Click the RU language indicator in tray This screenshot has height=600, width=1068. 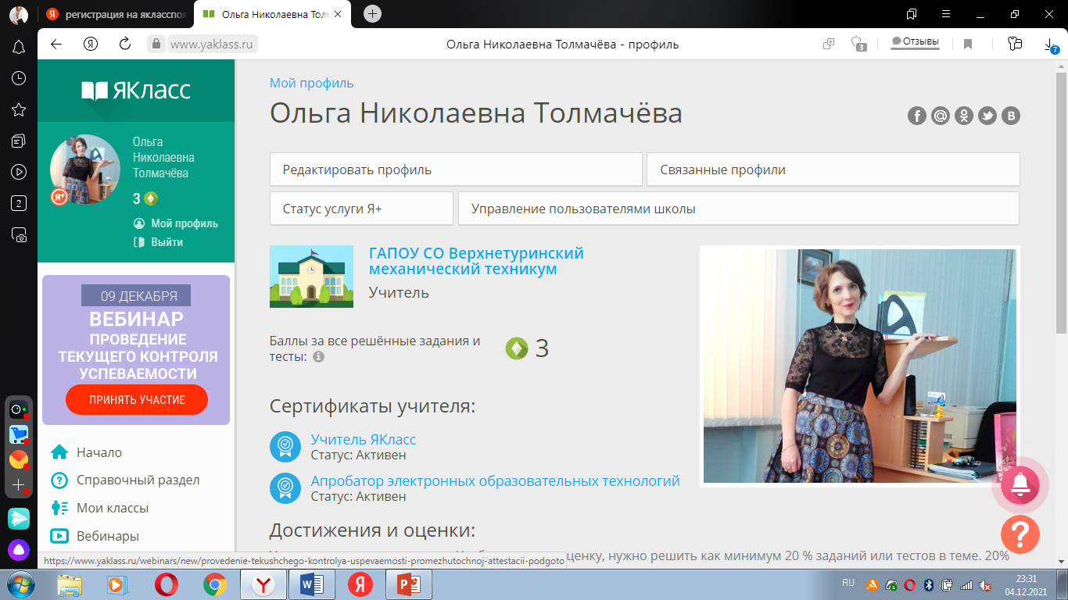point(848,583)
